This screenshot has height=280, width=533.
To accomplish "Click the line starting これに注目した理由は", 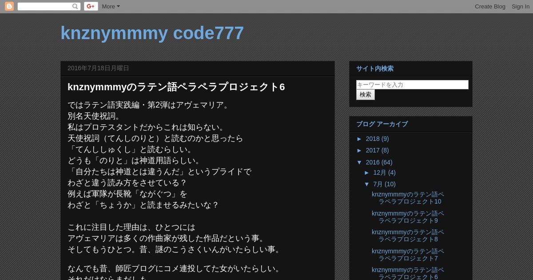I will 131,227.
